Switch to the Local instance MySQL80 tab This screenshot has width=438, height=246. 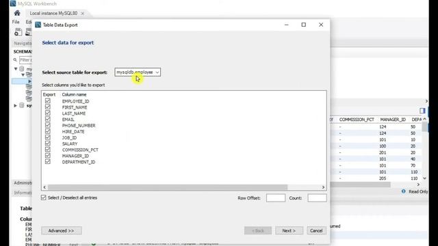53,14
